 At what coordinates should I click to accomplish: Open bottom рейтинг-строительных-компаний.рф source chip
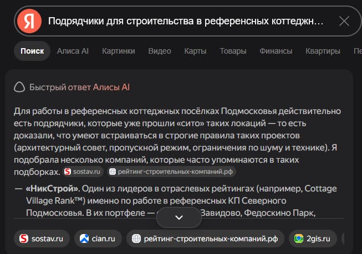205,239
